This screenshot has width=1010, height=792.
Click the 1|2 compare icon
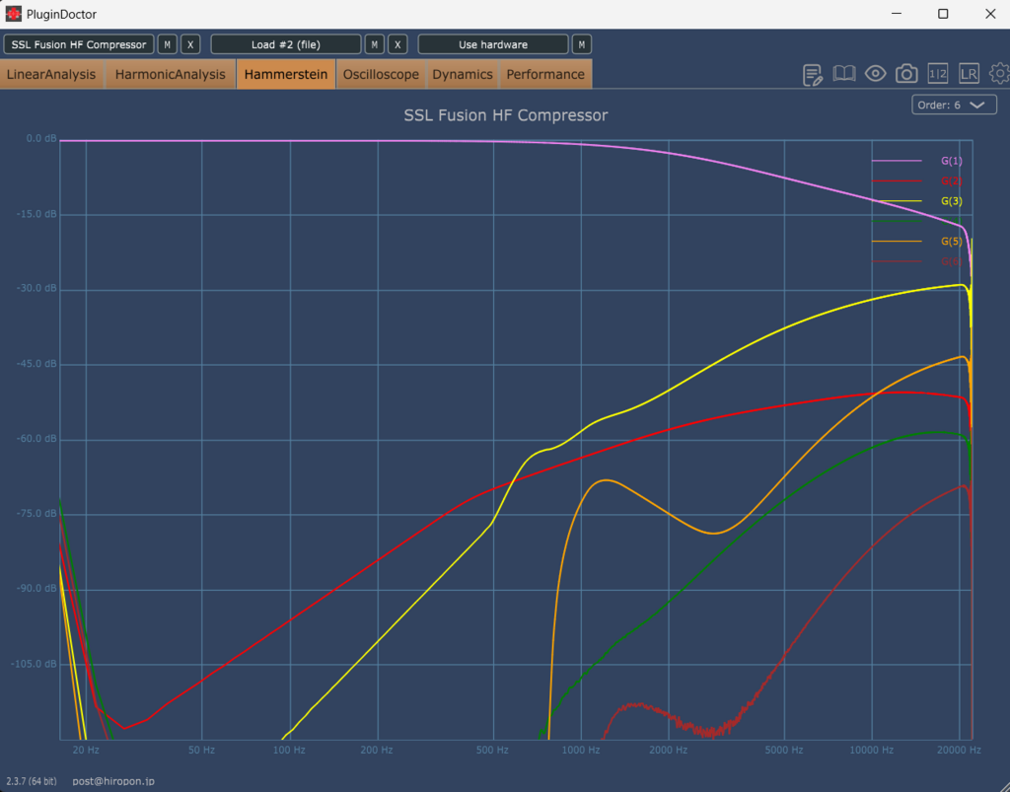click(938, 74)
